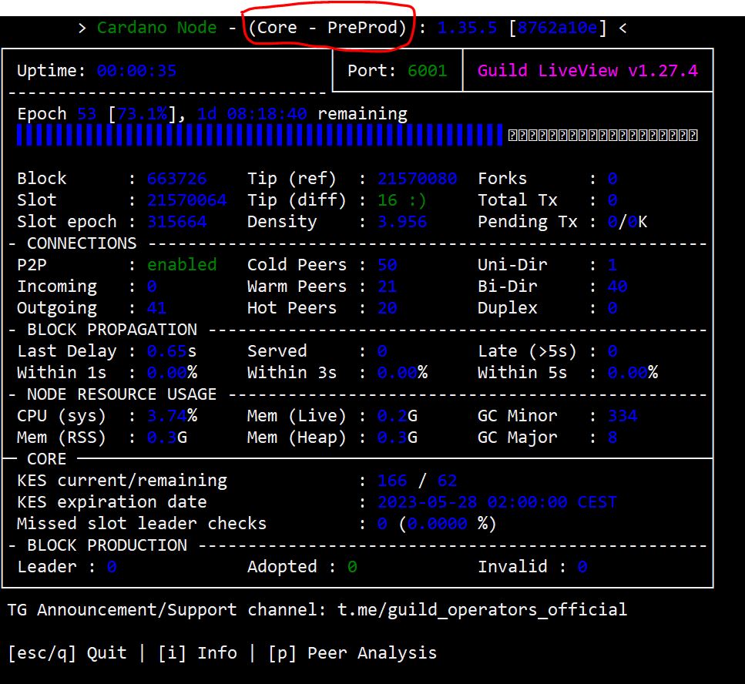Screen dimensions: 745x684
Task: Click the BLOCK PRODUCTION section header
Action: pyautogui.click(x=106, y=545)
